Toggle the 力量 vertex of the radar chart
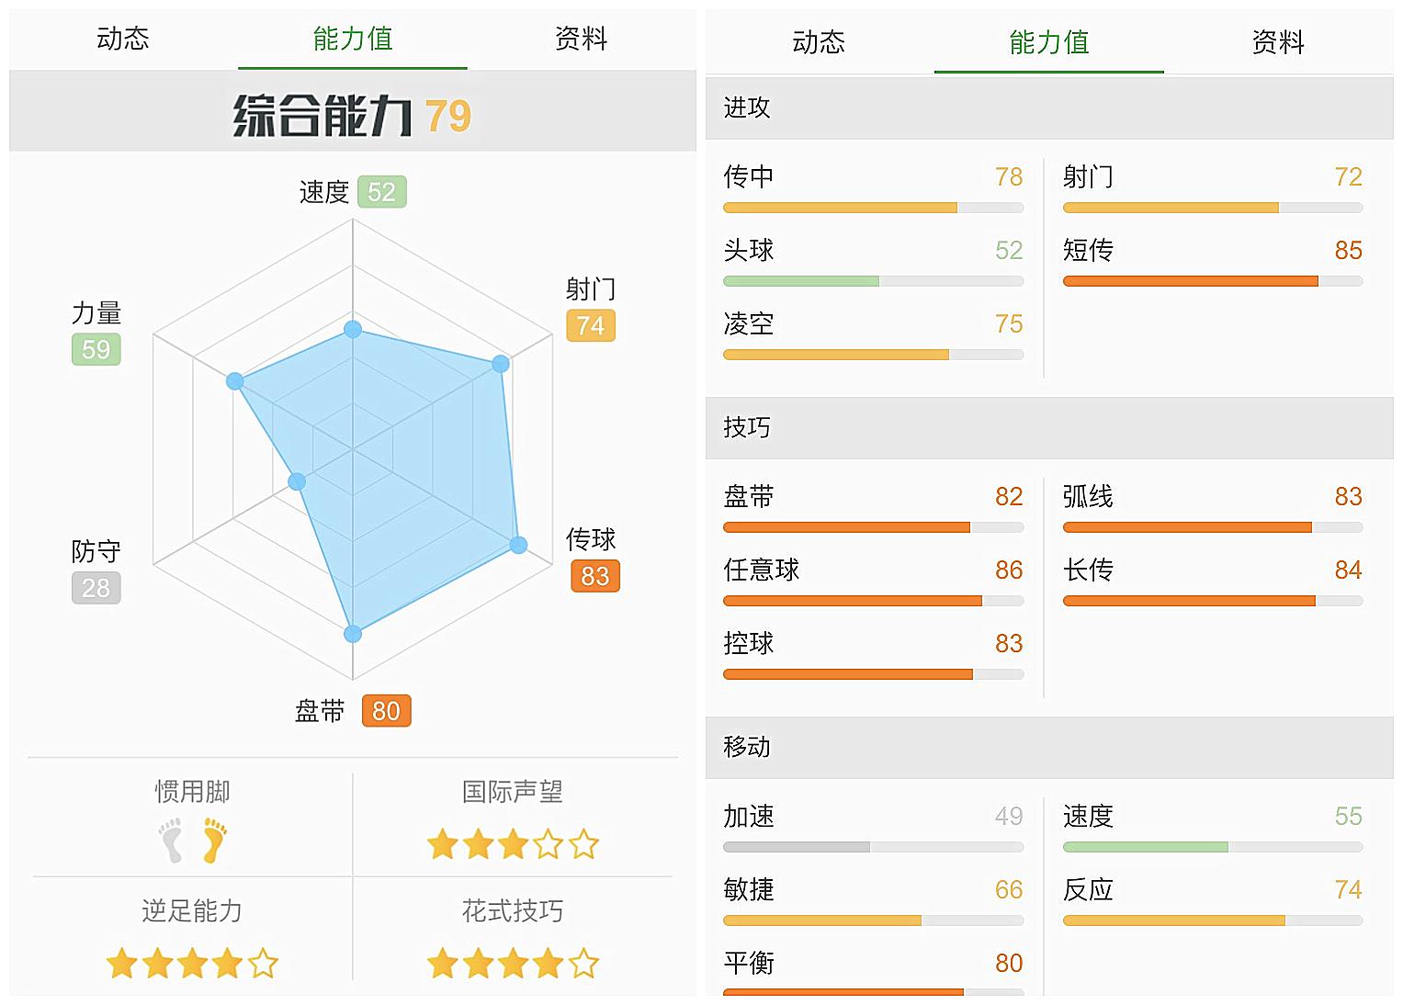1403x1005 pixels. pos(236,380)
